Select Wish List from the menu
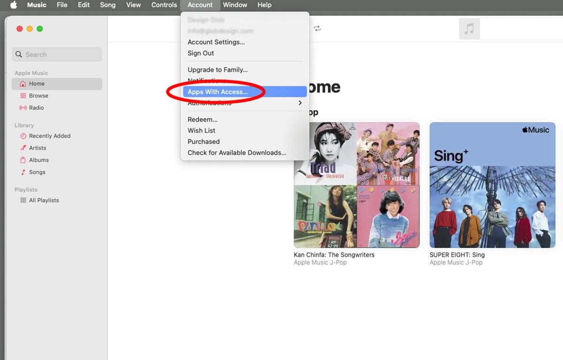The width and height of the screenshot is (563, 360). pos(201,130)
